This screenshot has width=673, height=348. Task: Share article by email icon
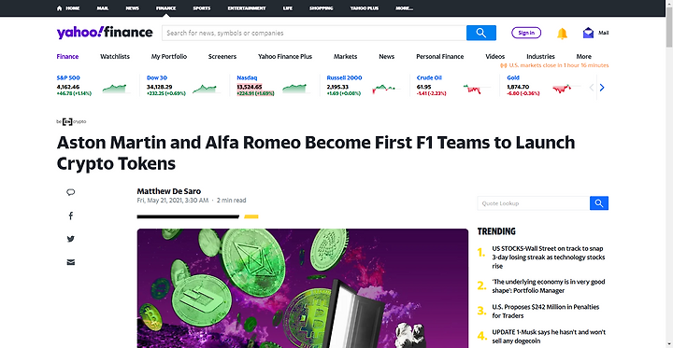point(71,262)
